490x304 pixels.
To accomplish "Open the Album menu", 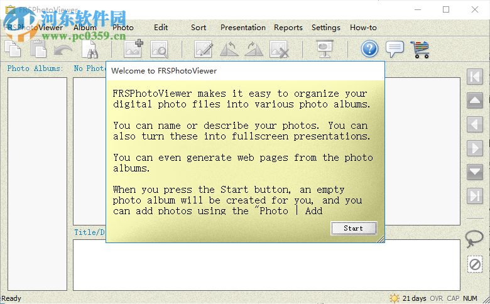I will click(85, 28).
